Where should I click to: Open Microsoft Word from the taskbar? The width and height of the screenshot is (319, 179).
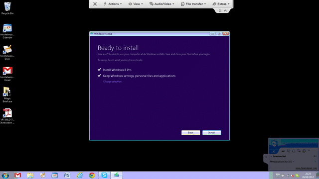click(x=67, y=175)
